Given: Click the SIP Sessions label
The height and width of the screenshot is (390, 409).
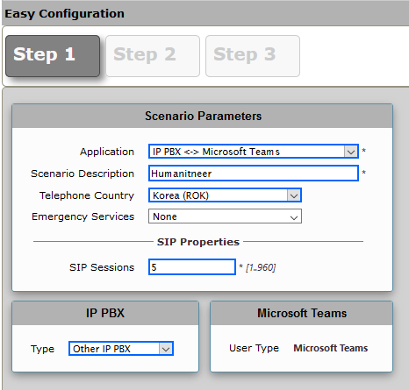Looking at the screenshot, I should [102, 267].
